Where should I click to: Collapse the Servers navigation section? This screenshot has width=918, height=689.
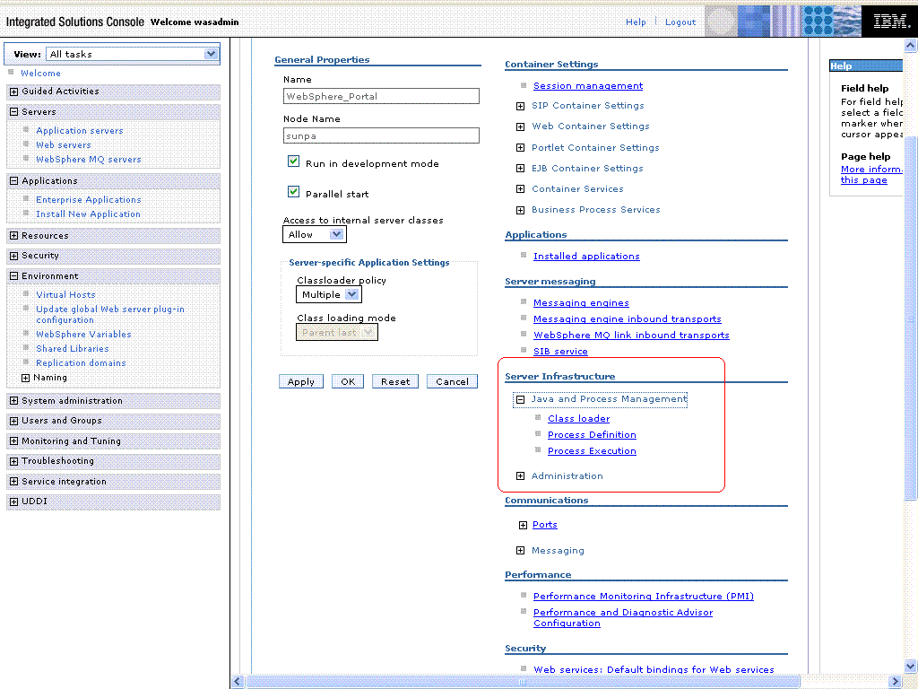[x=14, y=112]
